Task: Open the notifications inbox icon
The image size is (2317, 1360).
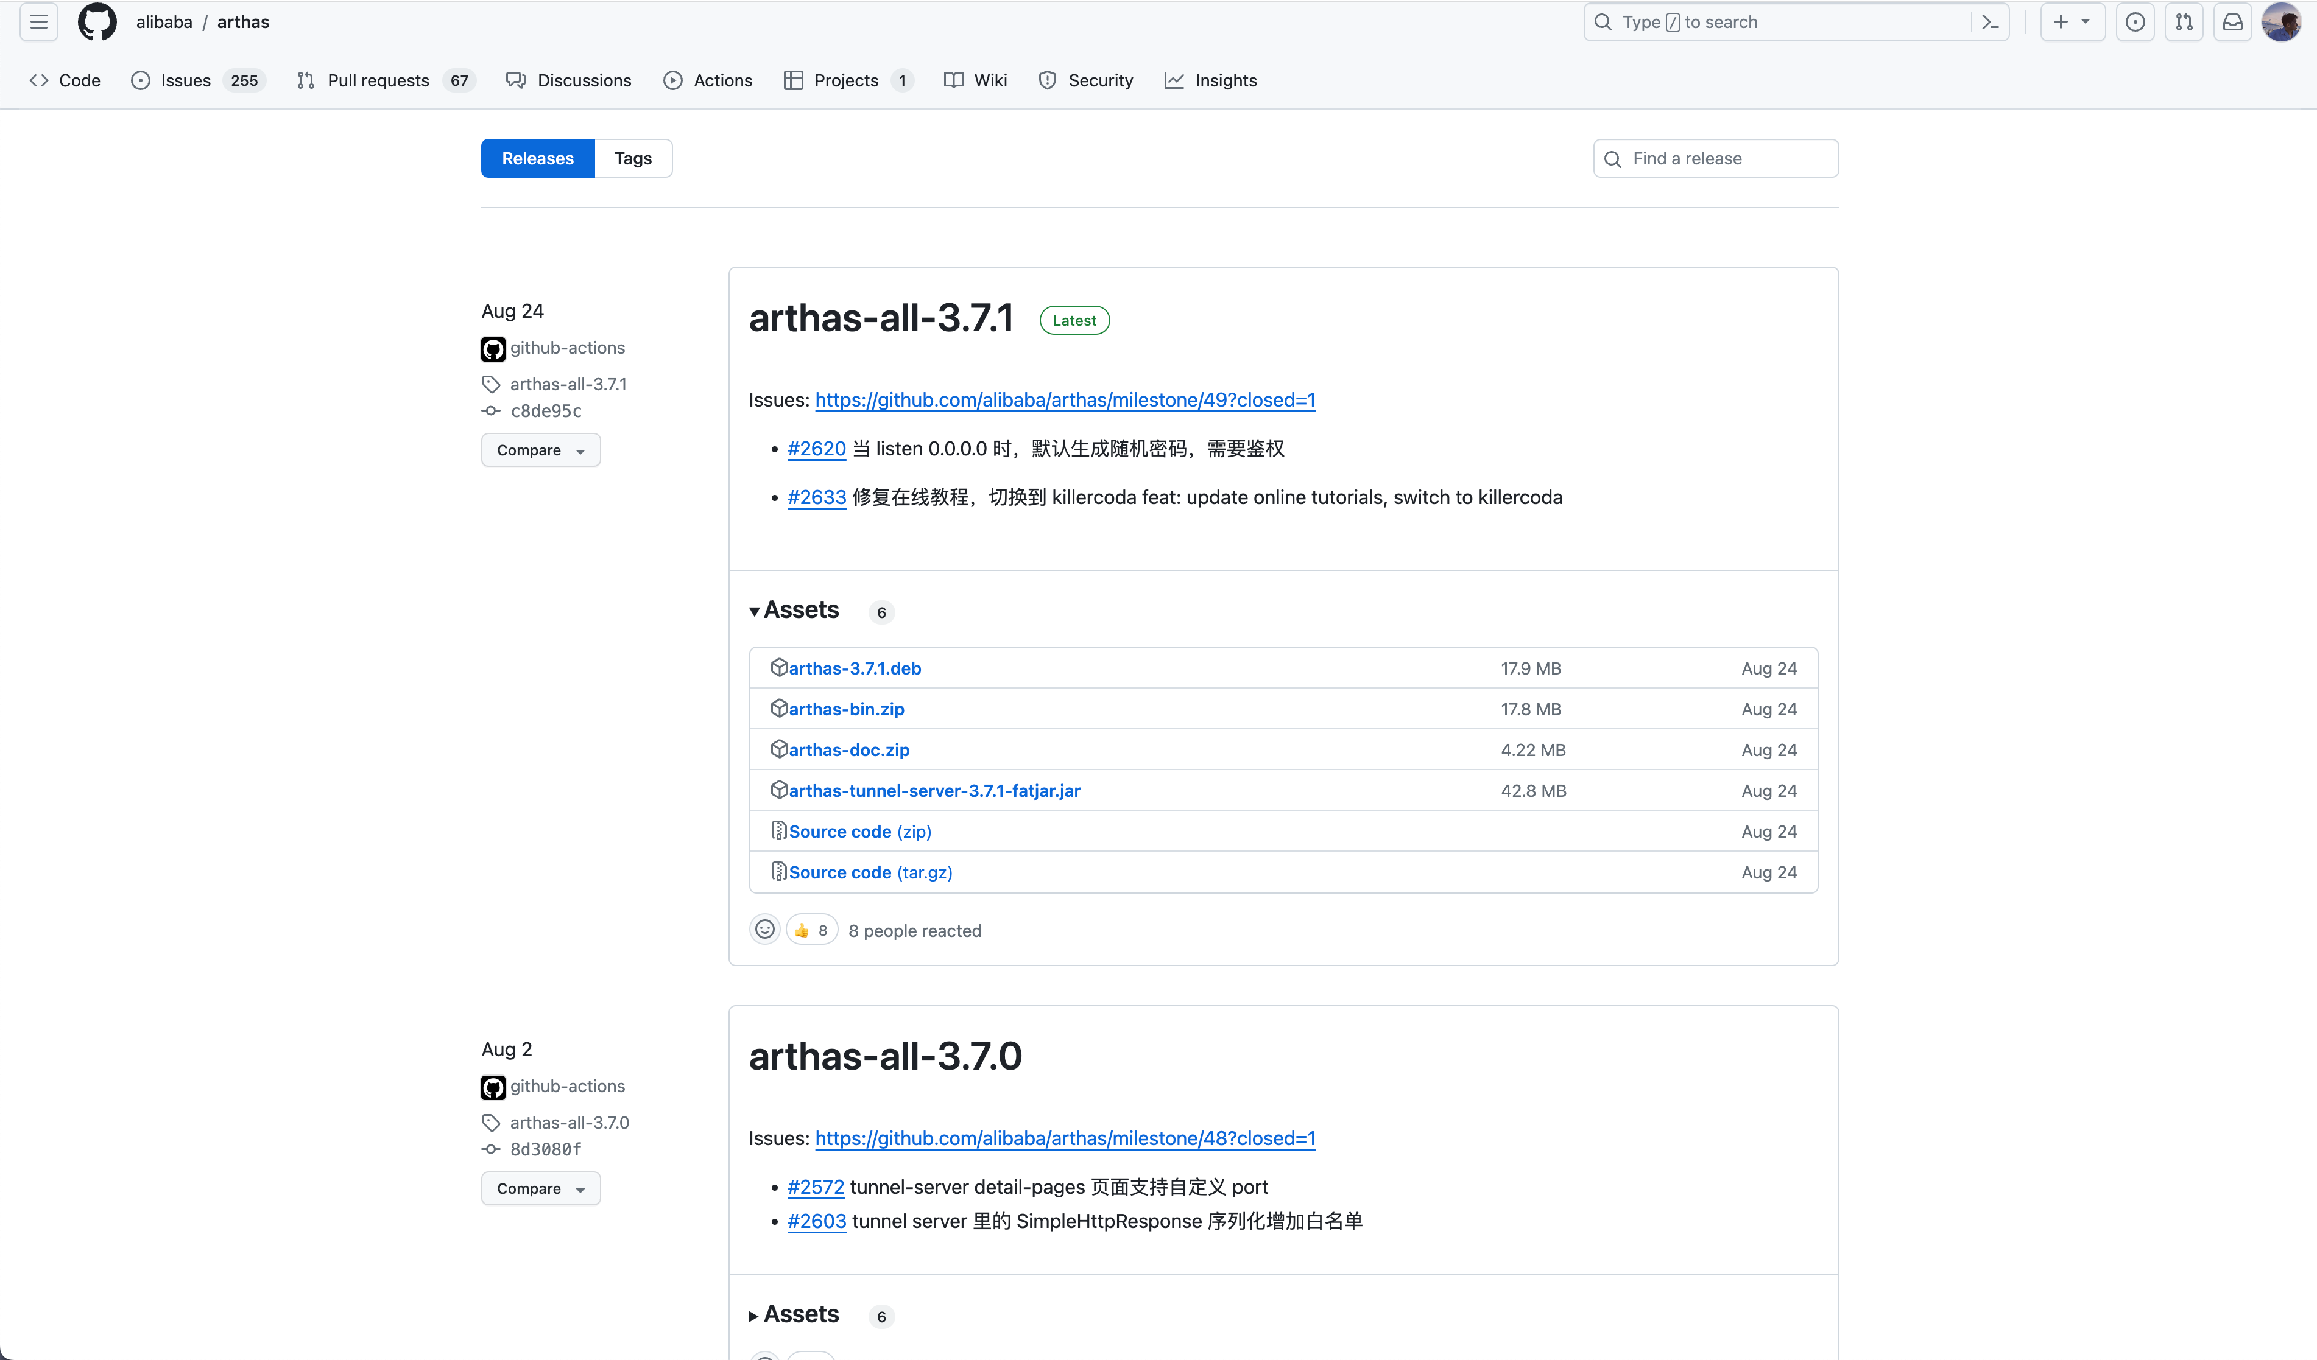Action: pyautogui.click(x=2232, y=22)
